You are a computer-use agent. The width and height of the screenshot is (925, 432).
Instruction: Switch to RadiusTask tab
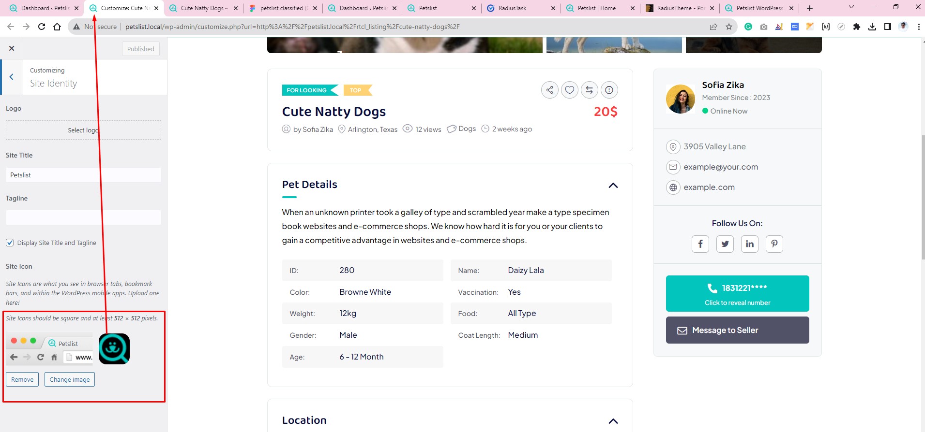tap(521, 8)
